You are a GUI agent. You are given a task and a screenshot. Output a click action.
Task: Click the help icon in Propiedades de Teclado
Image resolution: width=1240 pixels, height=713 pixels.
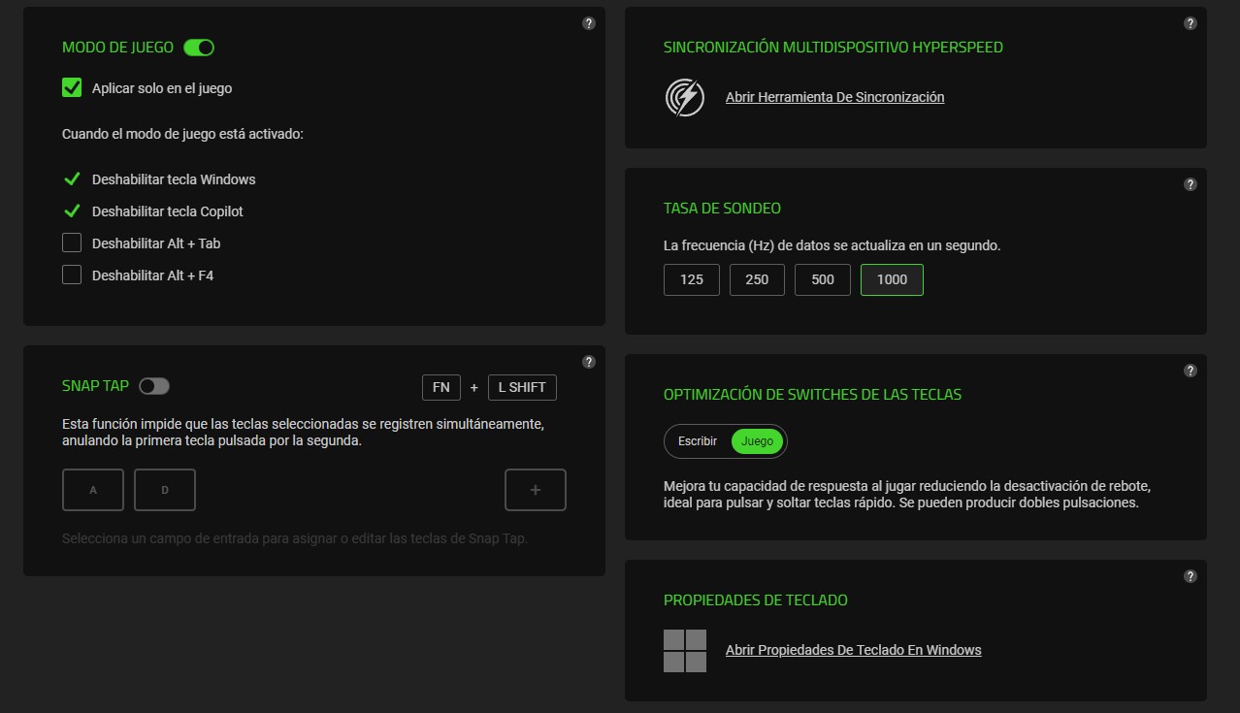click(x=1190, y=576)
